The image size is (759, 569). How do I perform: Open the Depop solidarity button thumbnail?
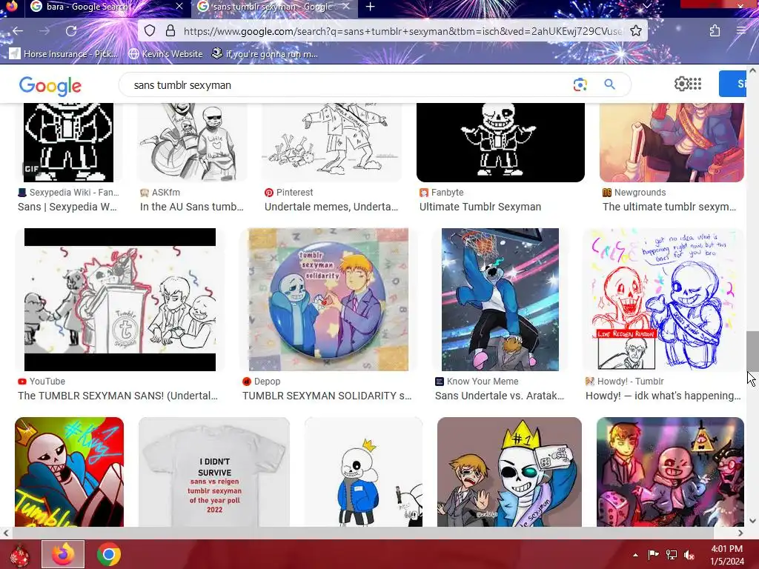(x=328, y=299)
